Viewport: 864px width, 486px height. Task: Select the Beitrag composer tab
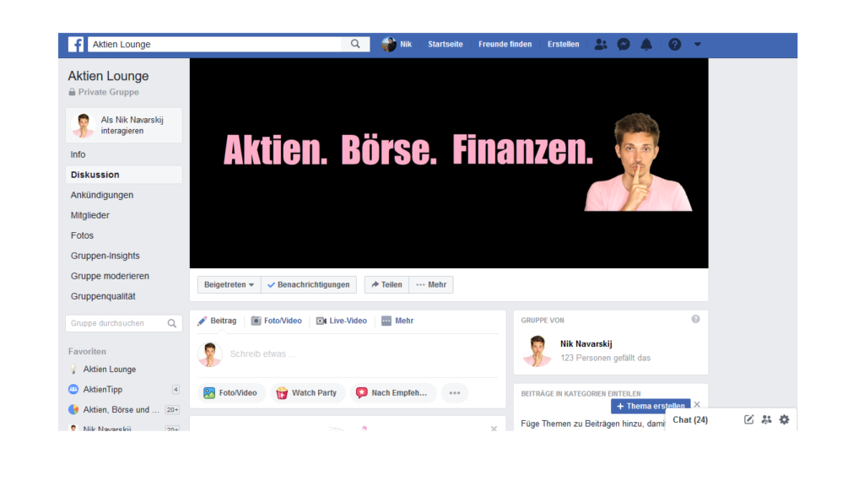pos(217,321)
